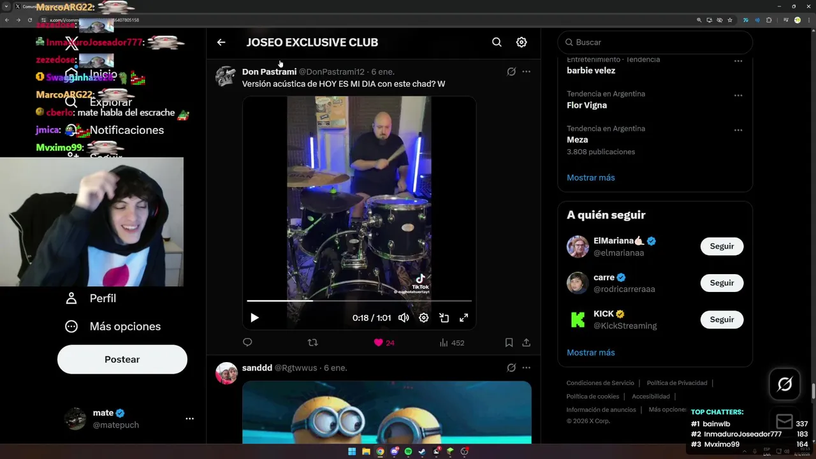Open search in the JOSEO EXCLUSIVE CLUB header
The image size is (816, 459).
(497, 42)
